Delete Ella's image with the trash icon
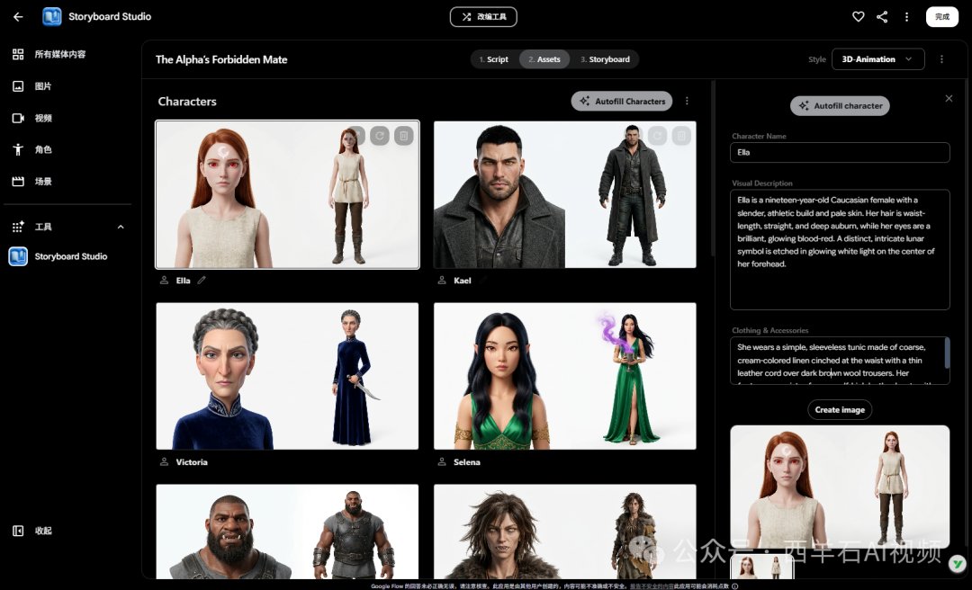Viewport: 972px width, 590px height. click(x=403, y=136)
